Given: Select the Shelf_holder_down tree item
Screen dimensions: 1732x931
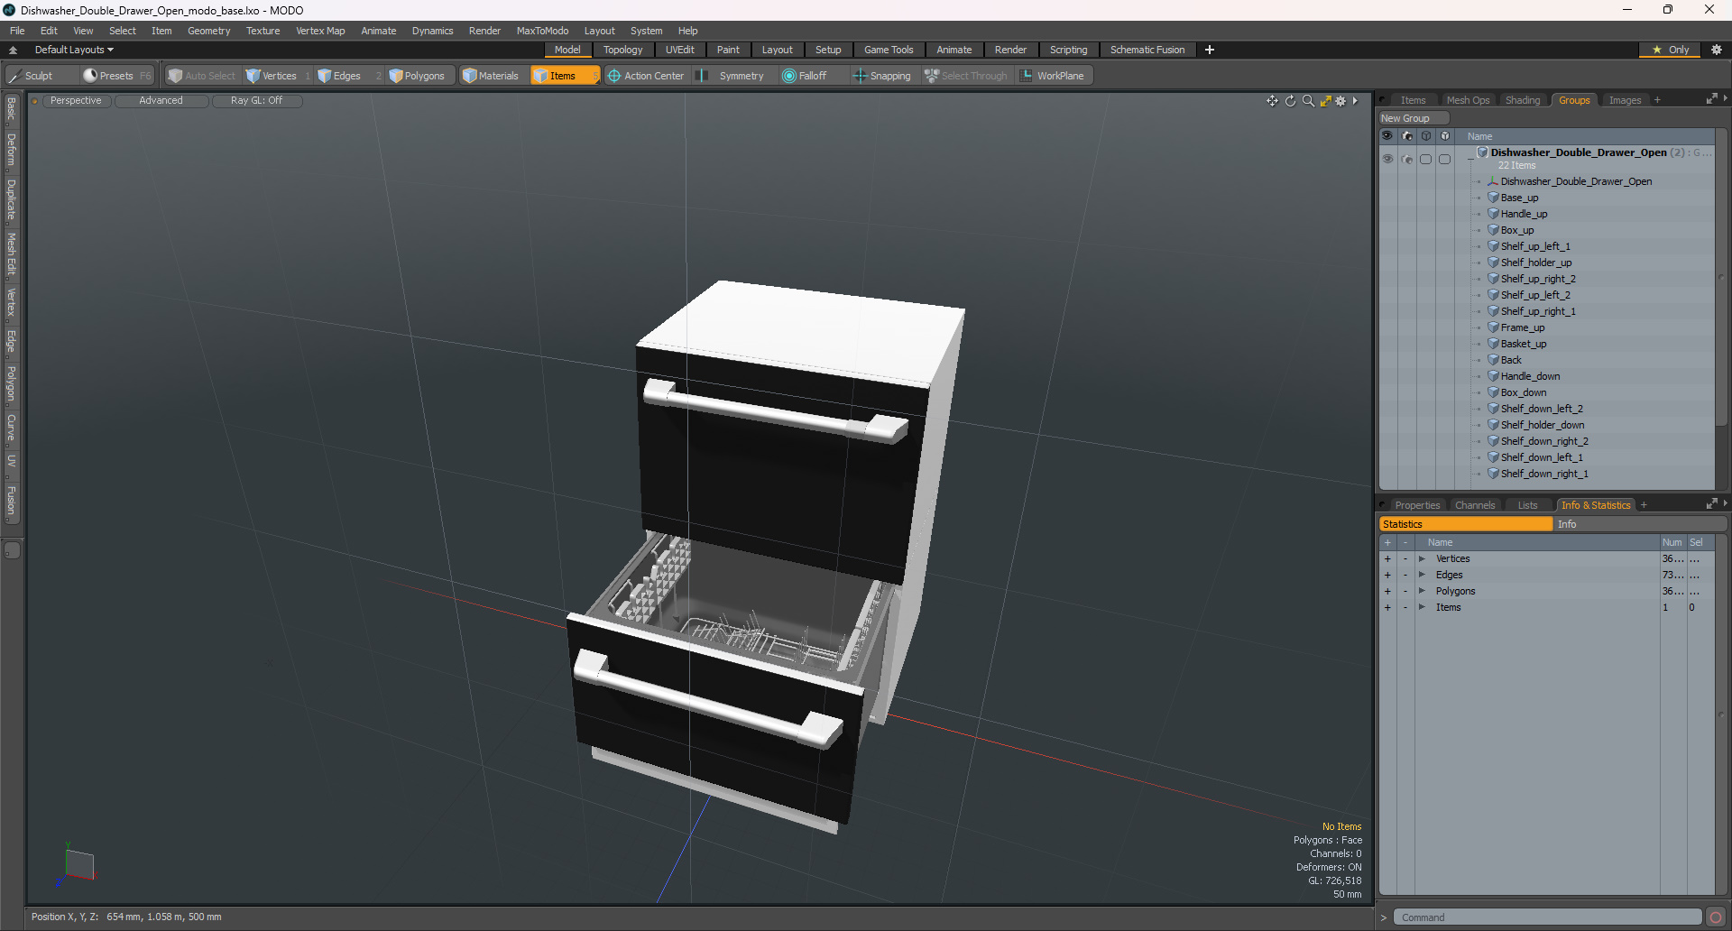Looking at the screenshot, I should click(1542, 425).
